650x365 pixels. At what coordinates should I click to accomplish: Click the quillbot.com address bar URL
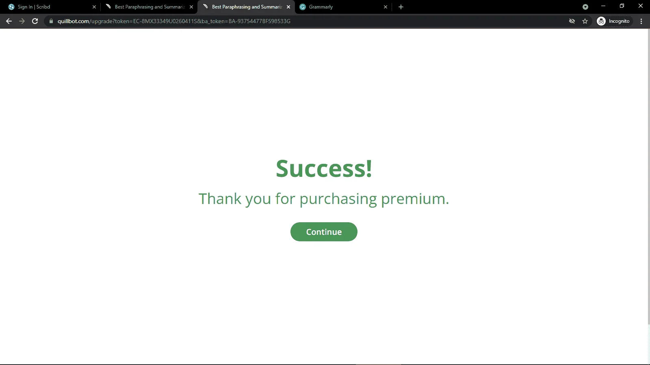coord(174,21)
